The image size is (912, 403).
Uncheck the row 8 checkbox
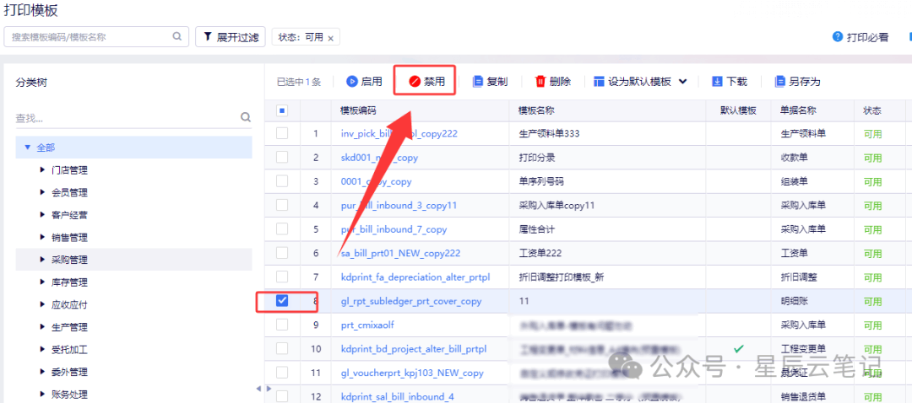282,301
